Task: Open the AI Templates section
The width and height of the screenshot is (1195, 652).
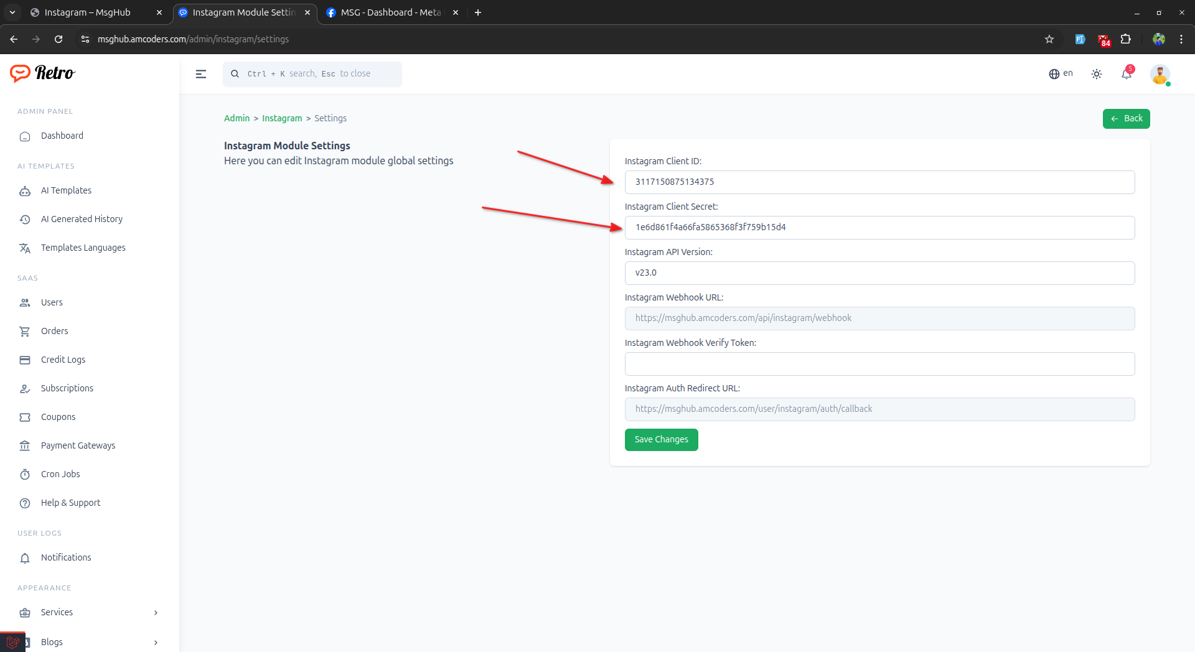Action: point(65,190)
